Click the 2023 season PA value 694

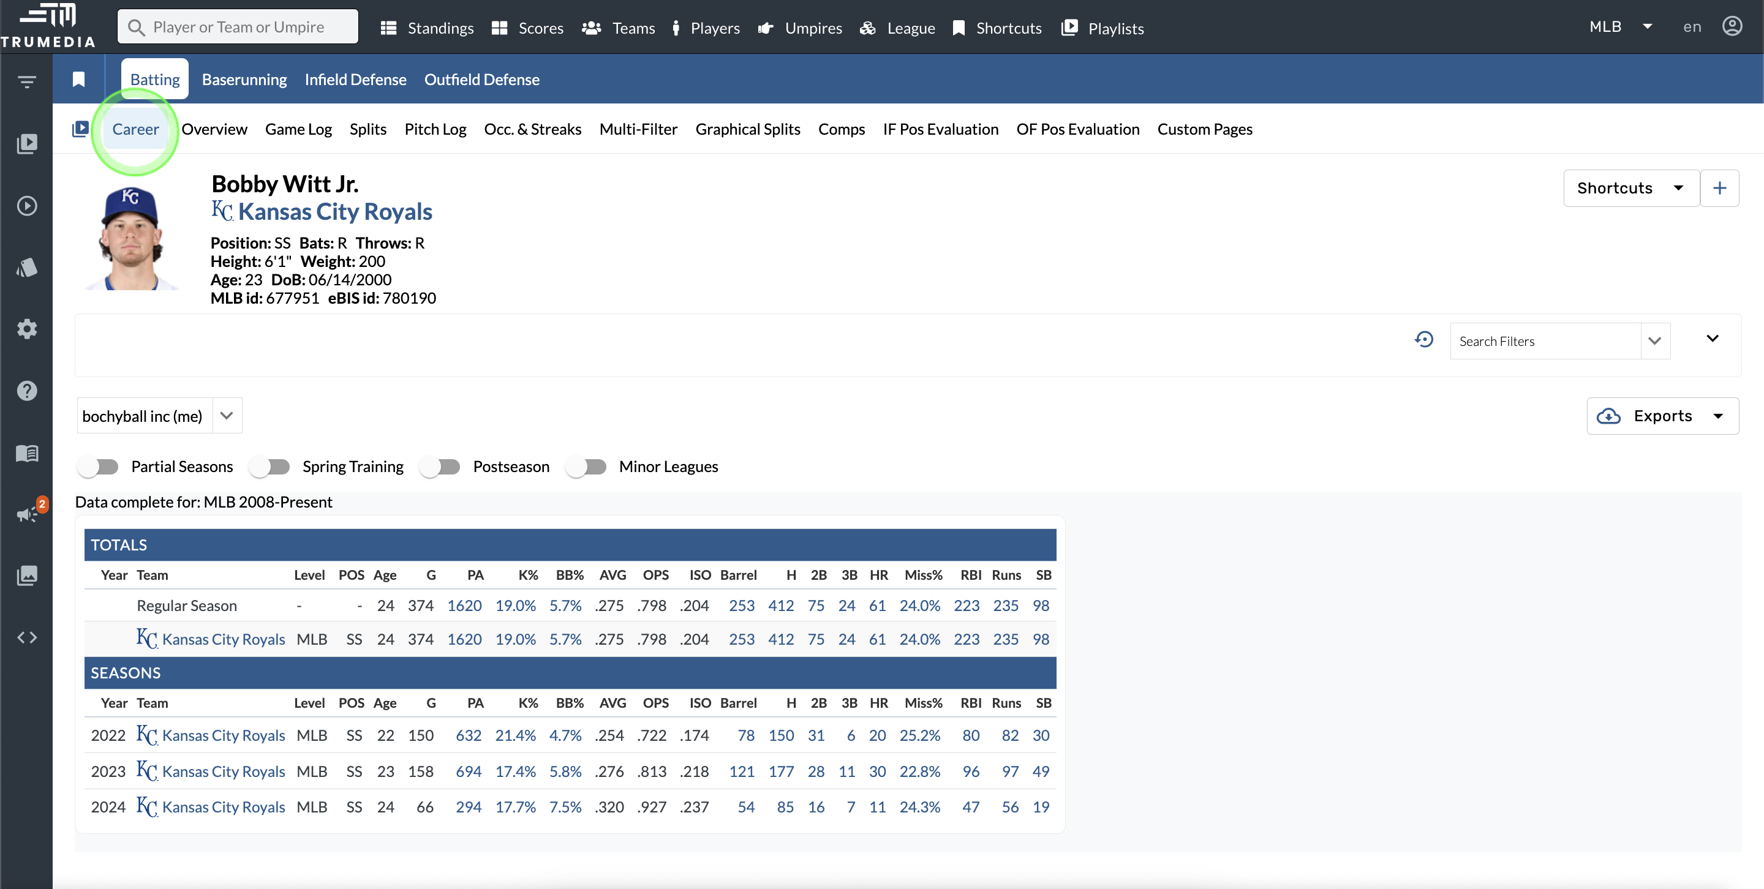[x=469, y=771]
